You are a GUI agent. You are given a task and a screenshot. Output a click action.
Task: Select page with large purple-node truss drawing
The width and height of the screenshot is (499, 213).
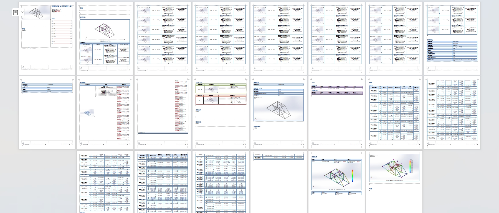coord(105,38)
